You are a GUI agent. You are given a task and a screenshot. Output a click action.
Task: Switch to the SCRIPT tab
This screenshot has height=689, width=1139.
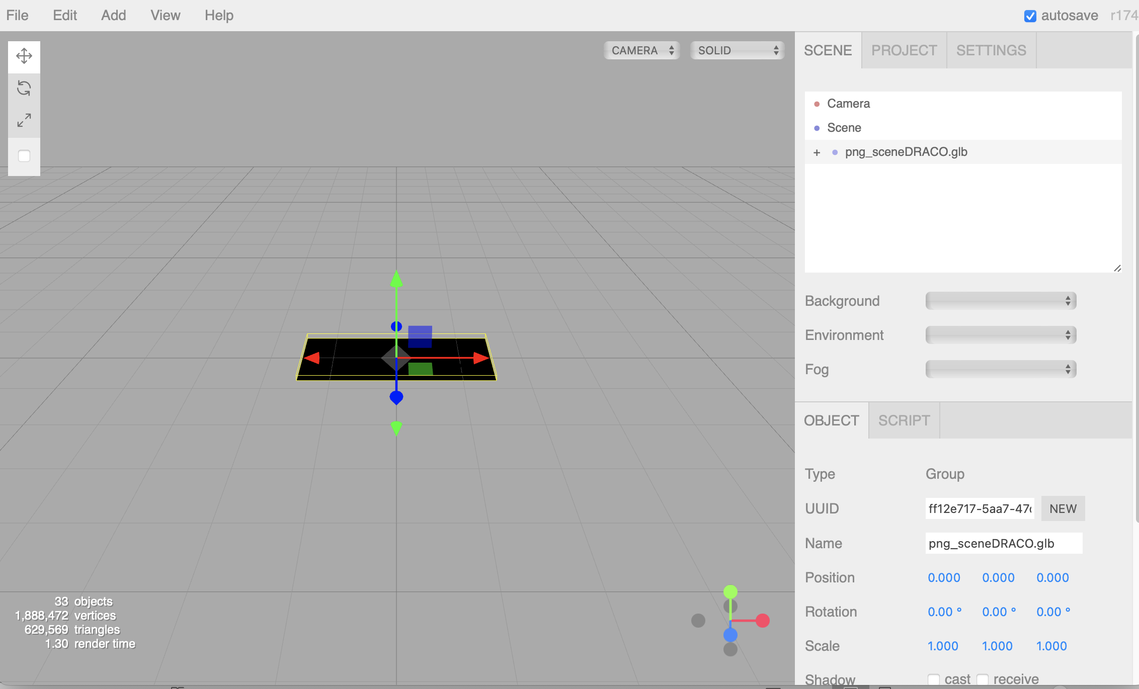904,420
